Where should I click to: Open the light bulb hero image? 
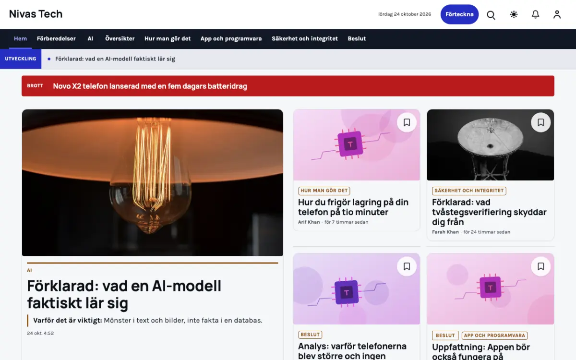coord(153,183)
